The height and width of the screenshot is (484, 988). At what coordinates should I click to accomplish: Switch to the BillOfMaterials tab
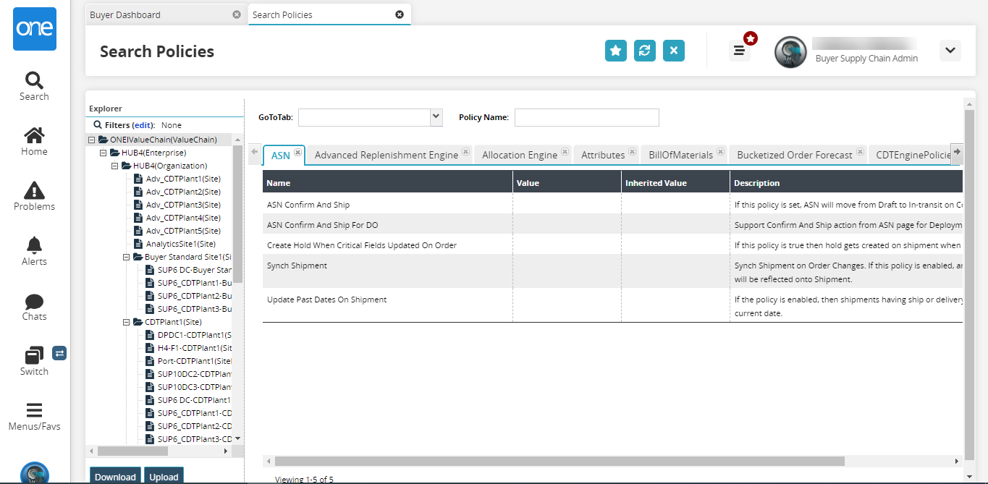[x=680, y=155]
